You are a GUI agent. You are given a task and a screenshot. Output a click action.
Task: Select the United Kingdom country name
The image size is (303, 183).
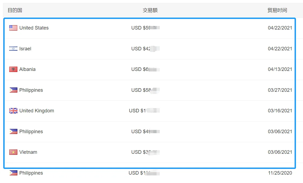pyautogui.click(x=37, y=111)
